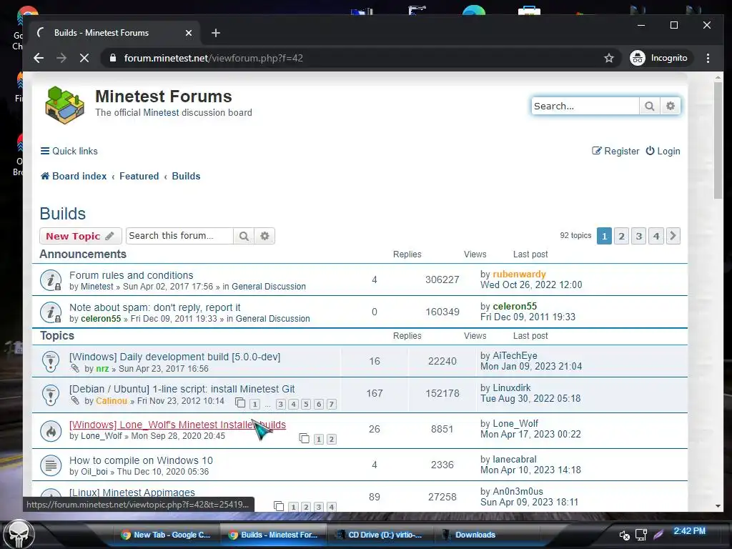This screenshot has width=732, height=549.
Task: Go to page 4 of topics
Action: [x=656, y=236]
